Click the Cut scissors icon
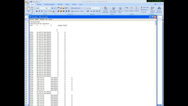Screen dimensions: 188x106 pyautogui.click(x=32, y=7)
